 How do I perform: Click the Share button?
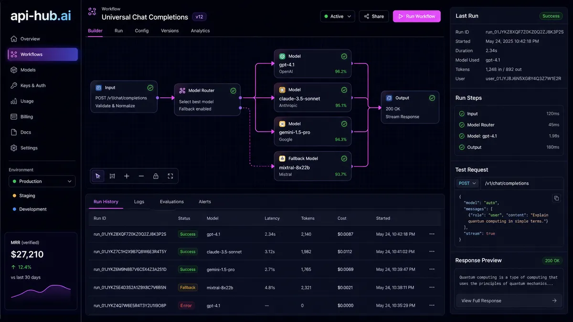tap(374, 16)
